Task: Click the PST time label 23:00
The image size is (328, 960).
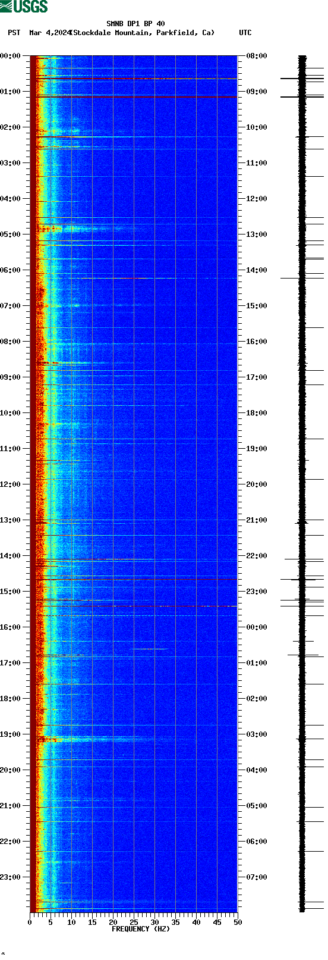Action: coord(10,877)
